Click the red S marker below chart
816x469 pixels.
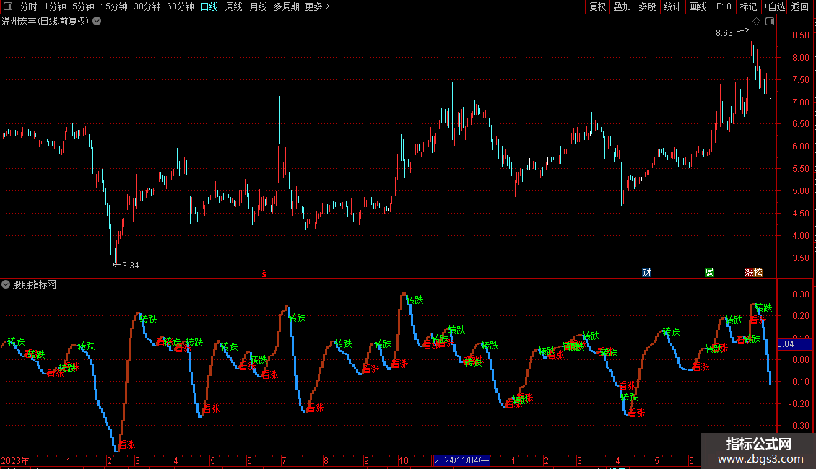pos(264,273)
